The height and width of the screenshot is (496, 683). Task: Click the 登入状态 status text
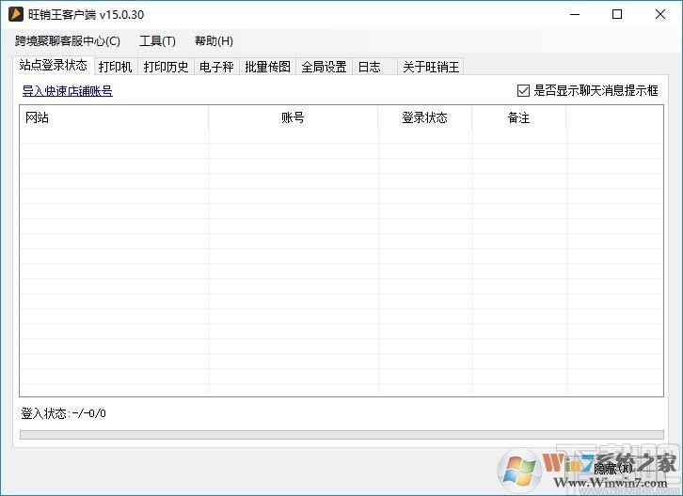point(64,413)
